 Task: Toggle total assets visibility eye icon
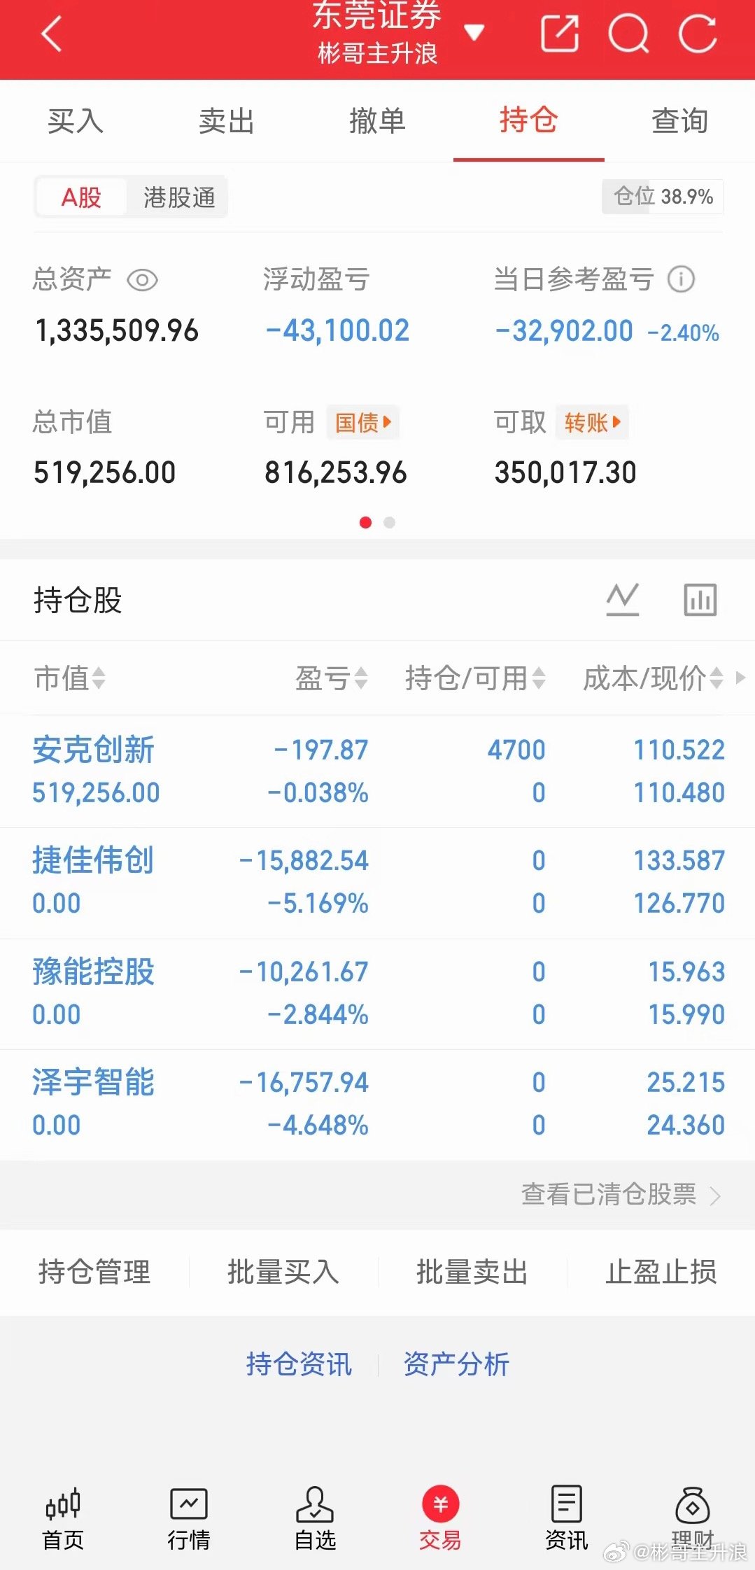(x=142, y=280)
